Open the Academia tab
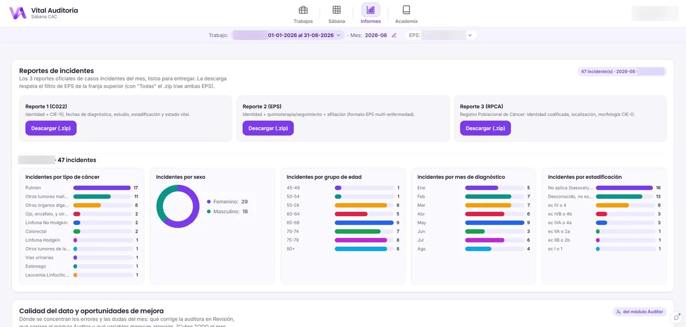The image size is (686, 327). (406, 14)
